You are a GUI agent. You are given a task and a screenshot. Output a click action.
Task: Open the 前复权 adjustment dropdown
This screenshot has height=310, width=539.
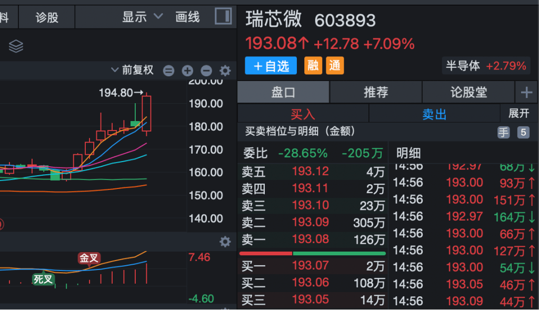pos(132,70)
